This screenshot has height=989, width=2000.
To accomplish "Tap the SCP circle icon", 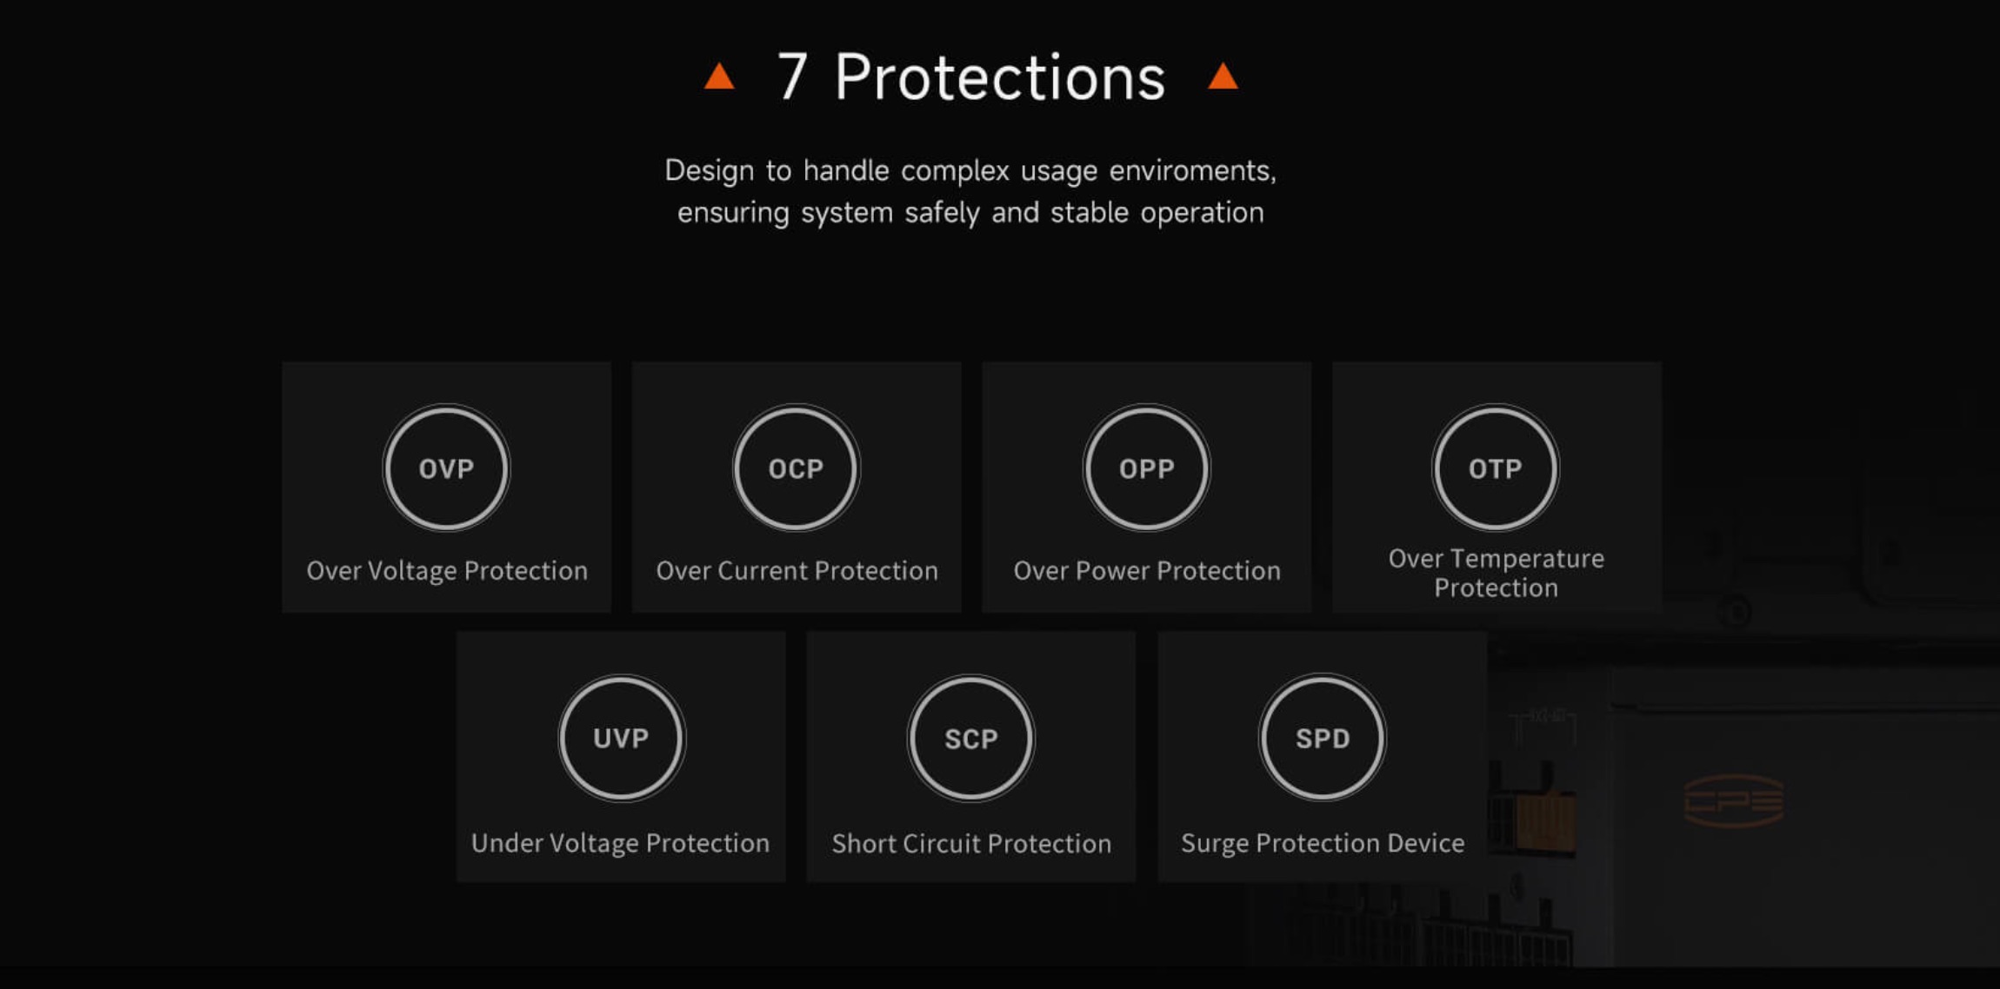I will tap(971, 738).
